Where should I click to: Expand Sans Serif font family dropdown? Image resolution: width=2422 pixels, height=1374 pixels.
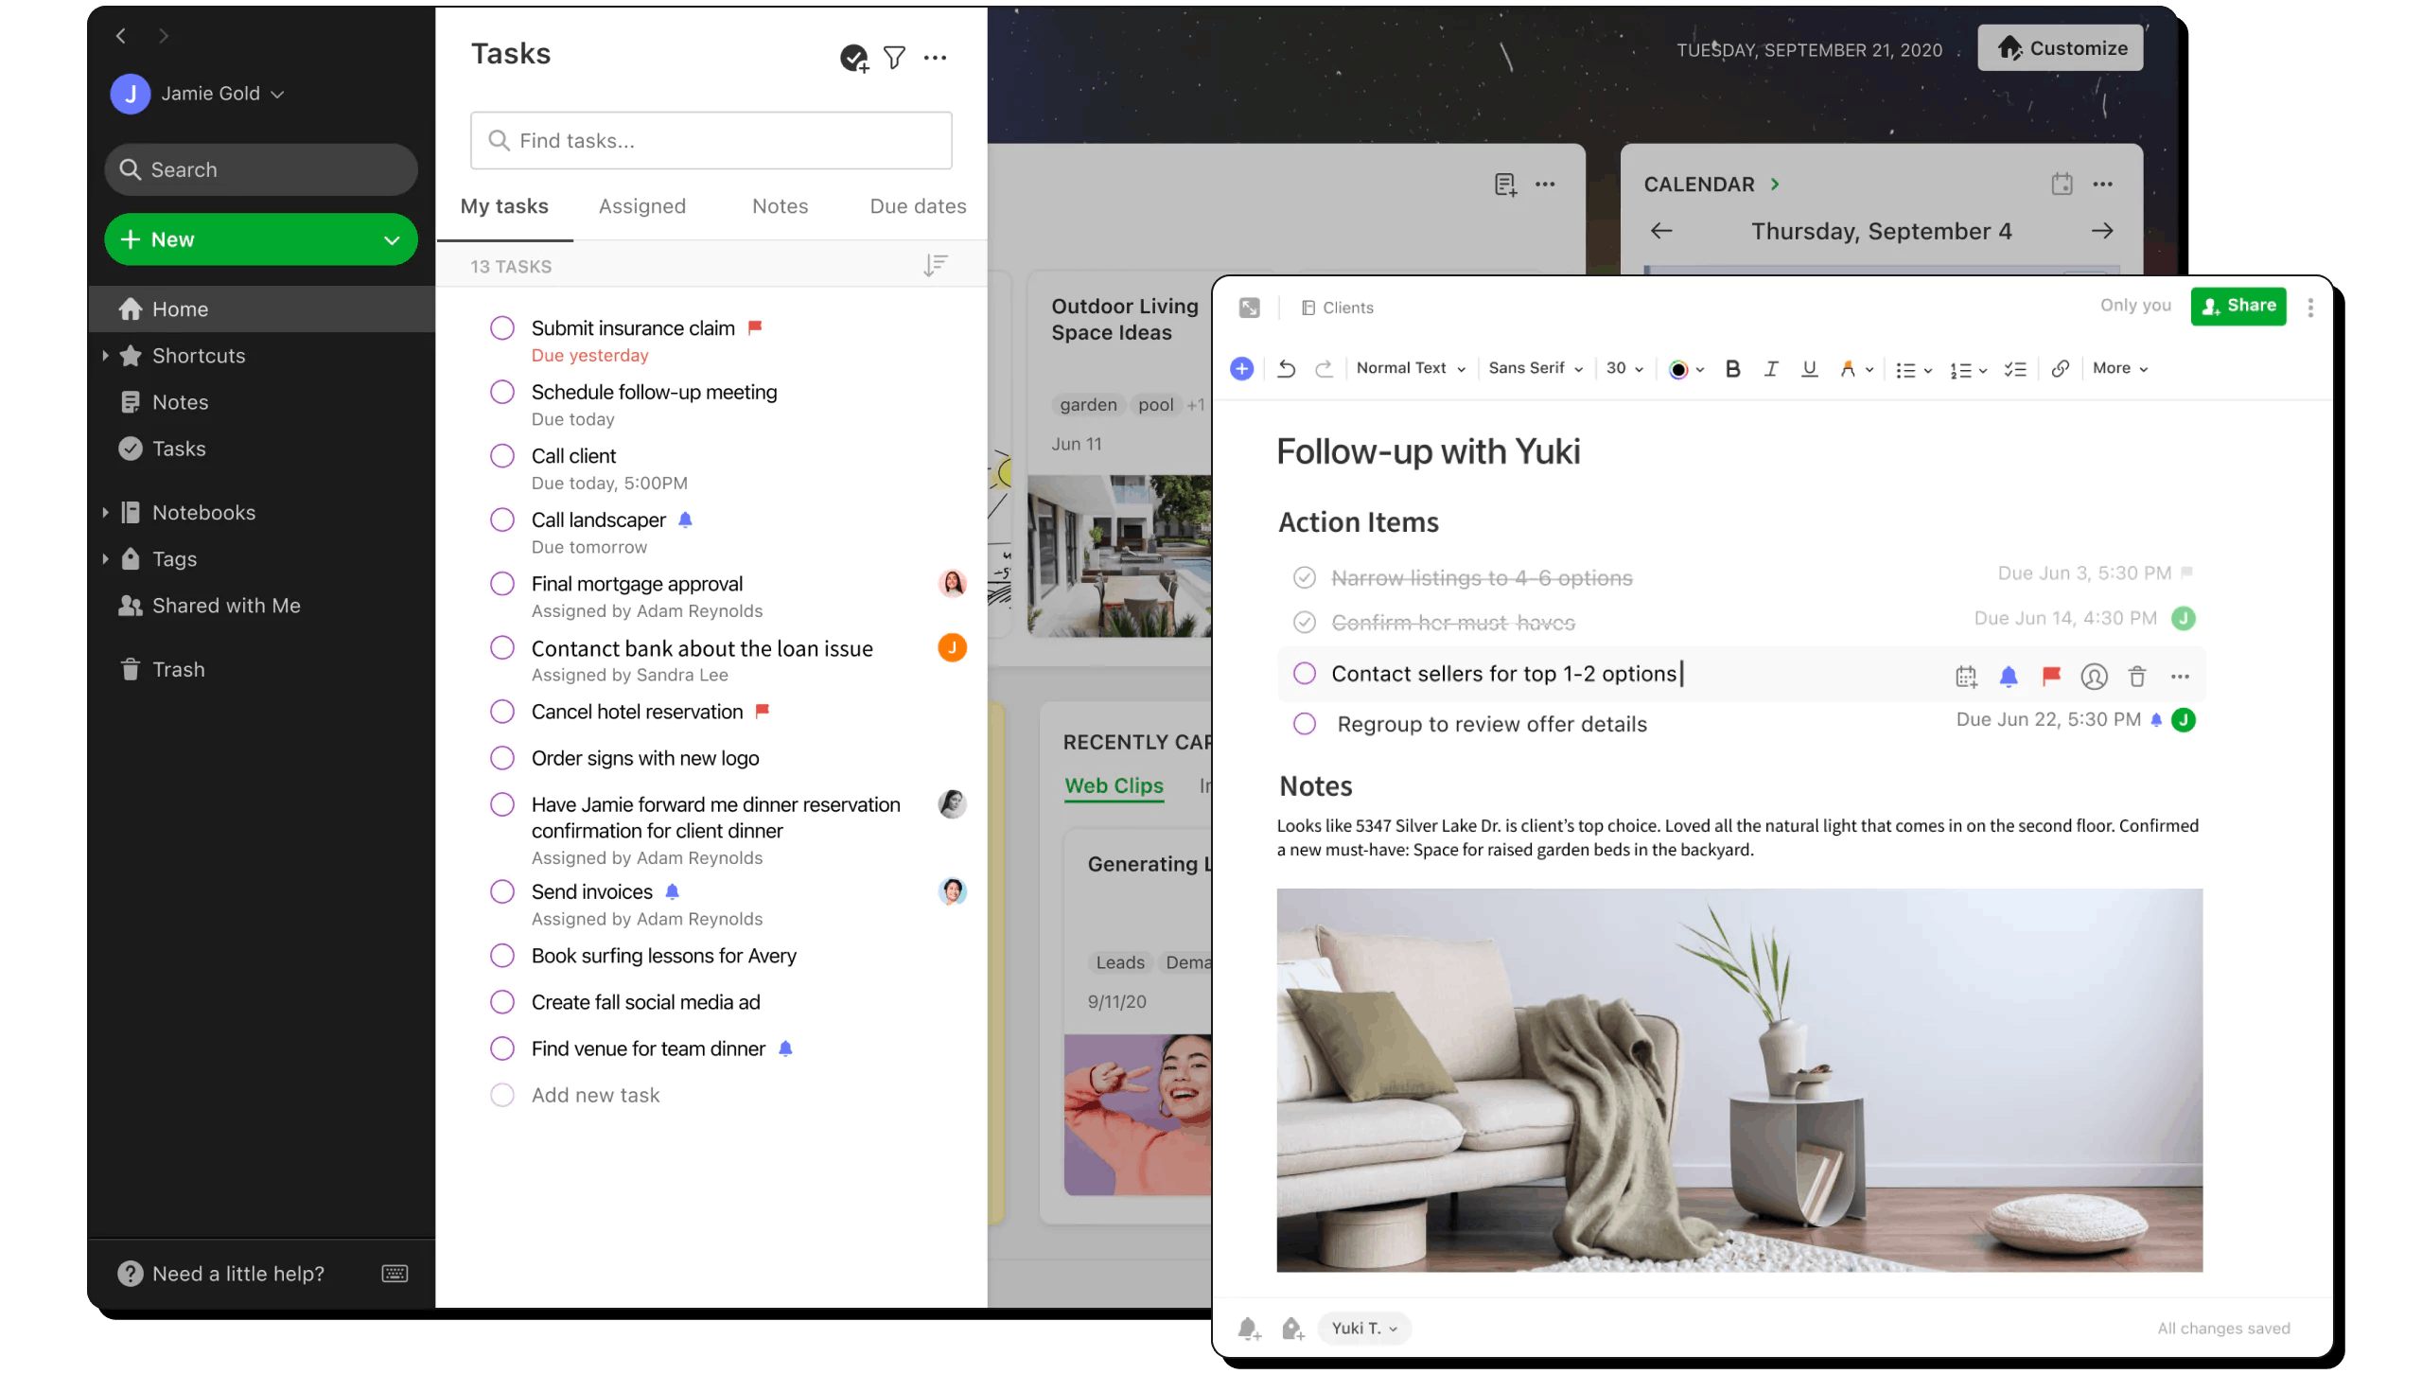pyautogui.click(x=1531, y=367)
